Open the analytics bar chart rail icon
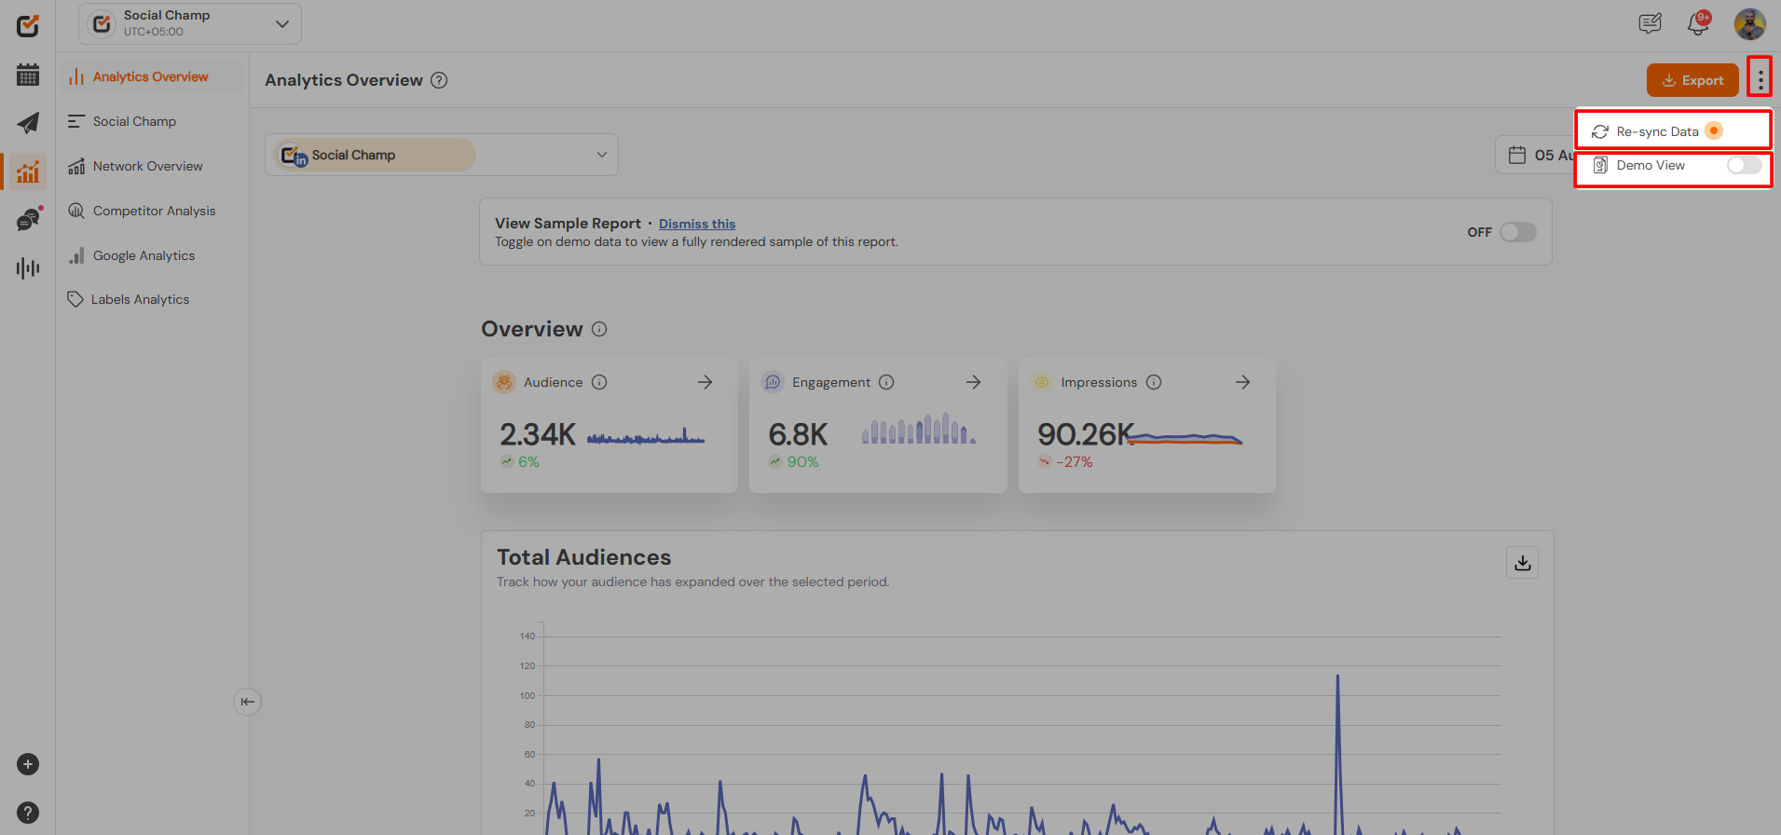This screenshot has width=1781, height=835. coord(28,171)
